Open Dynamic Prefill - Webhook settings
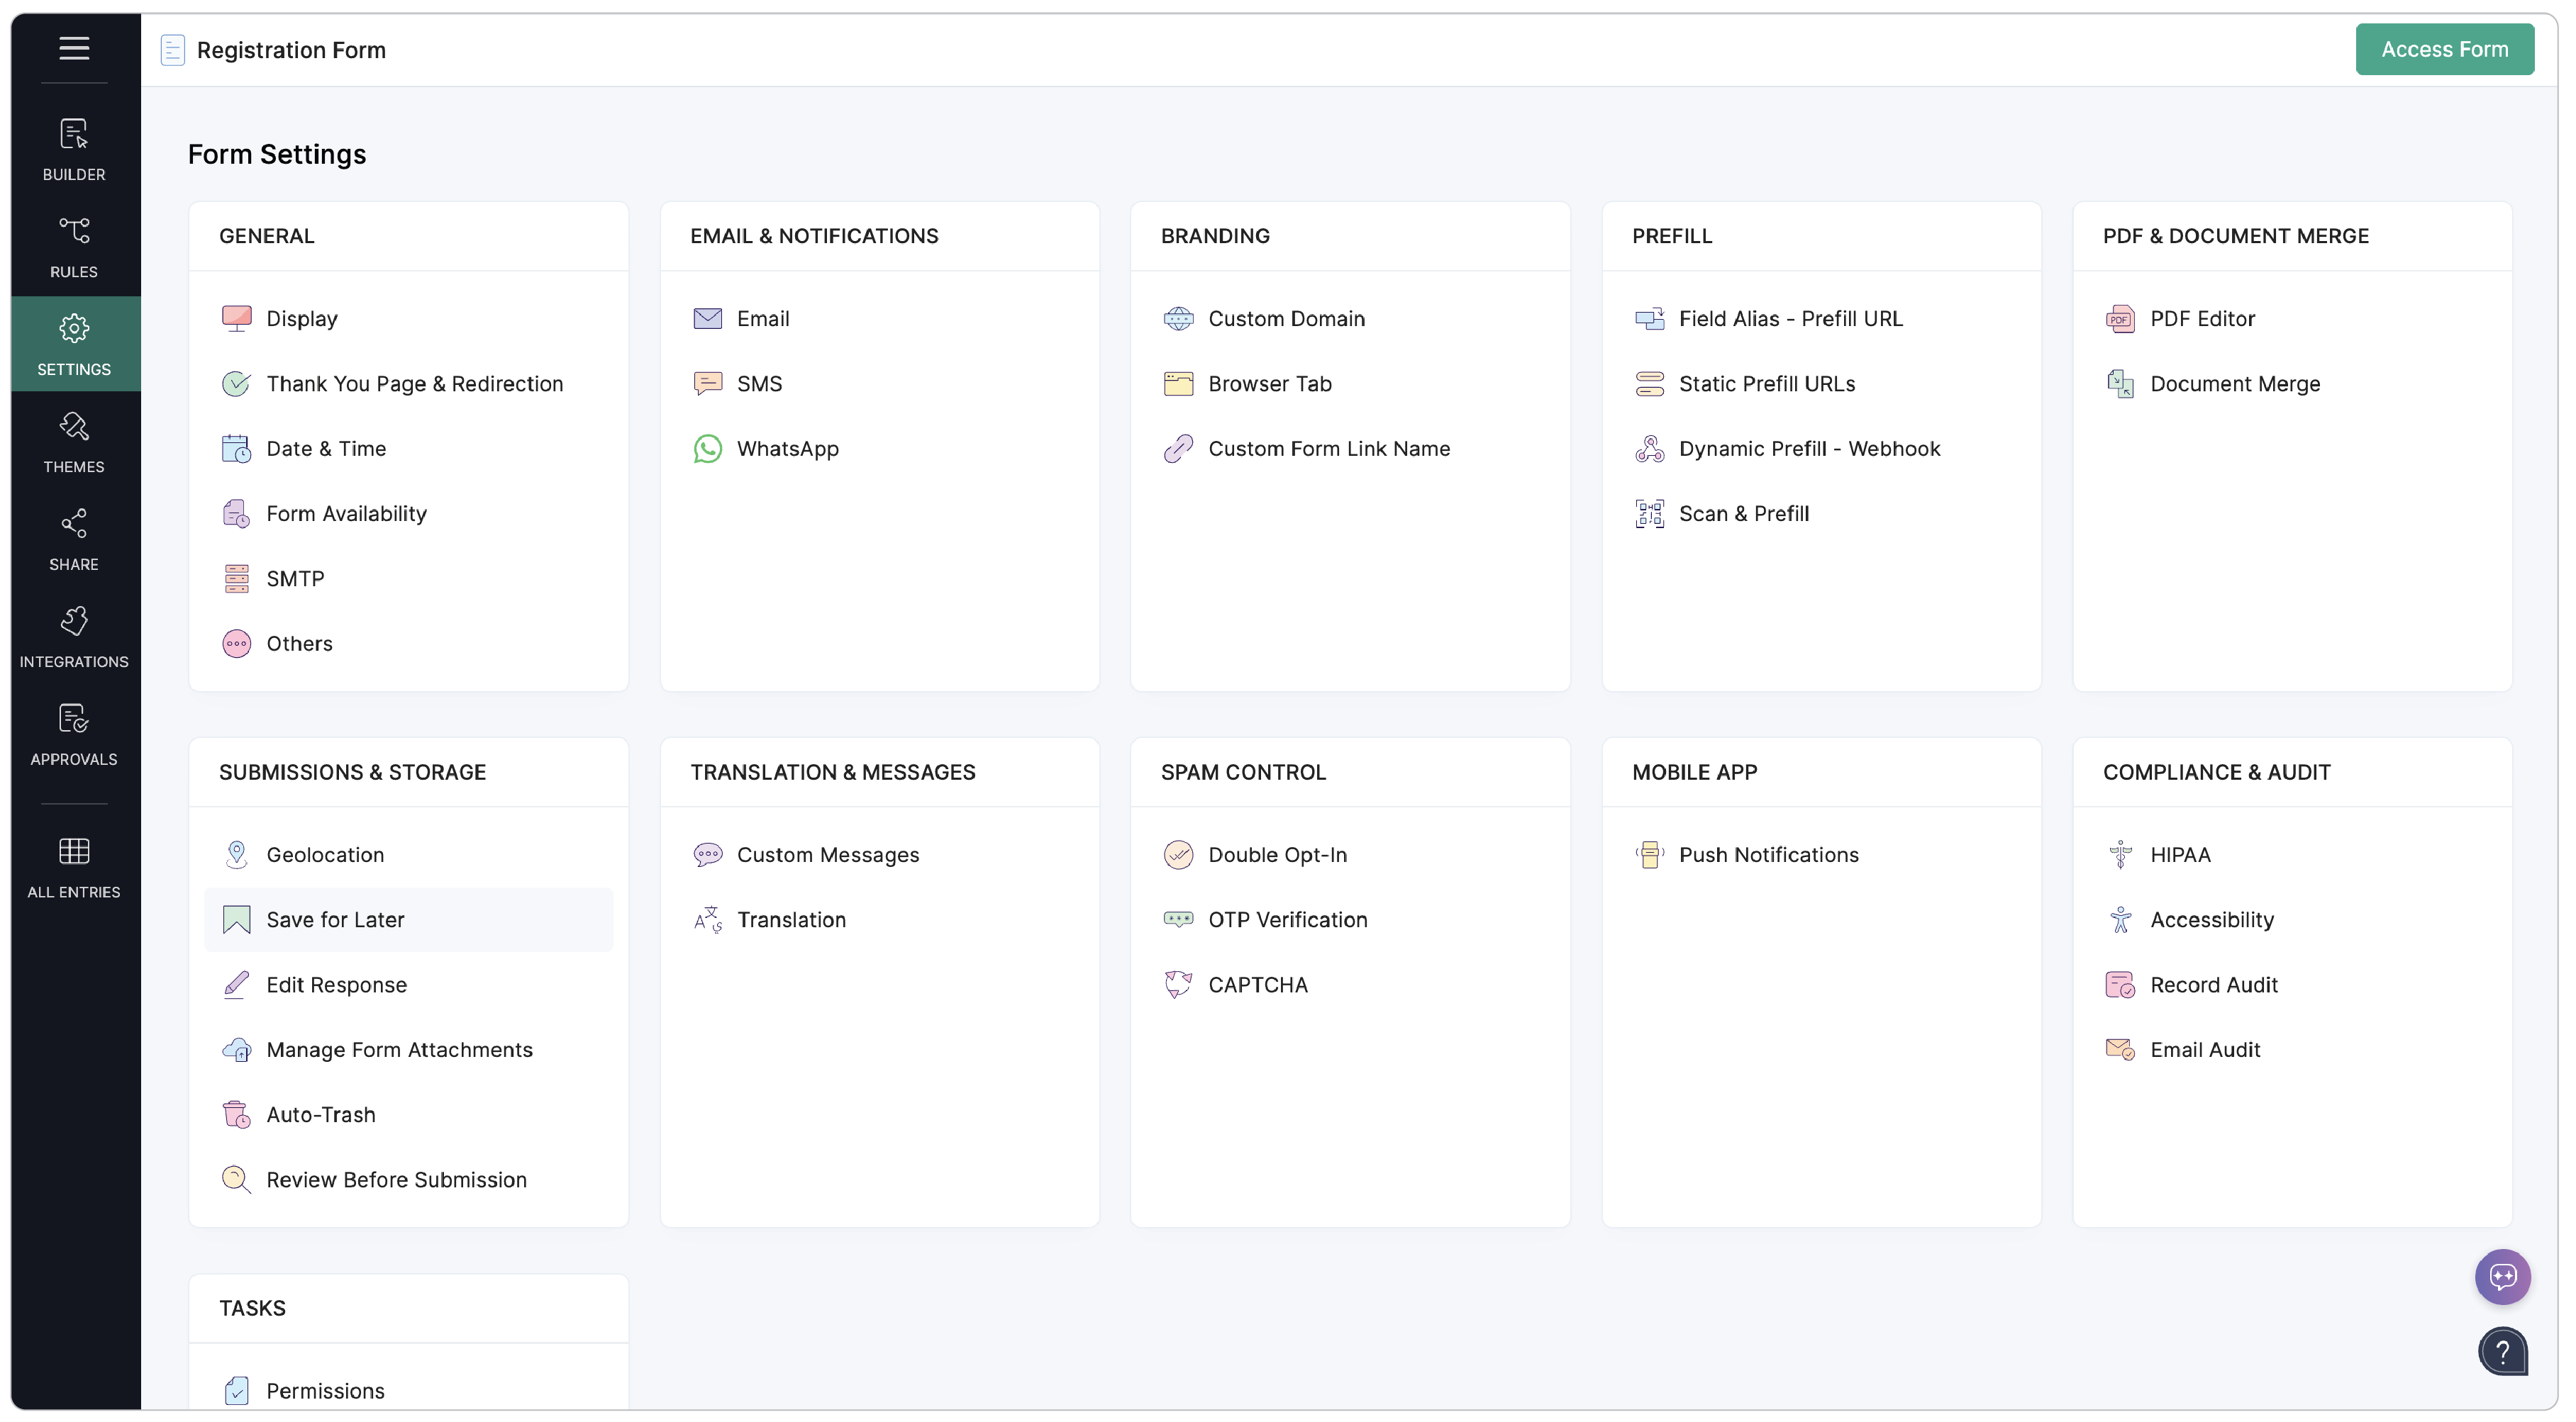Viewport: 2576px width, 1422px height. point(1809,448)
